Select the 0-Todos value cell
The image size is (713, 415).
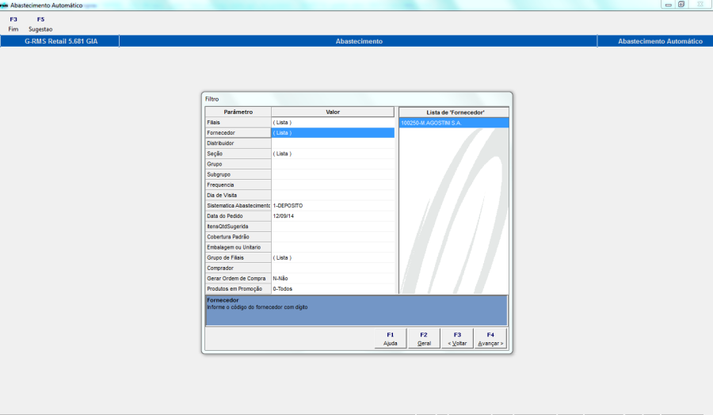pos(333,288)
